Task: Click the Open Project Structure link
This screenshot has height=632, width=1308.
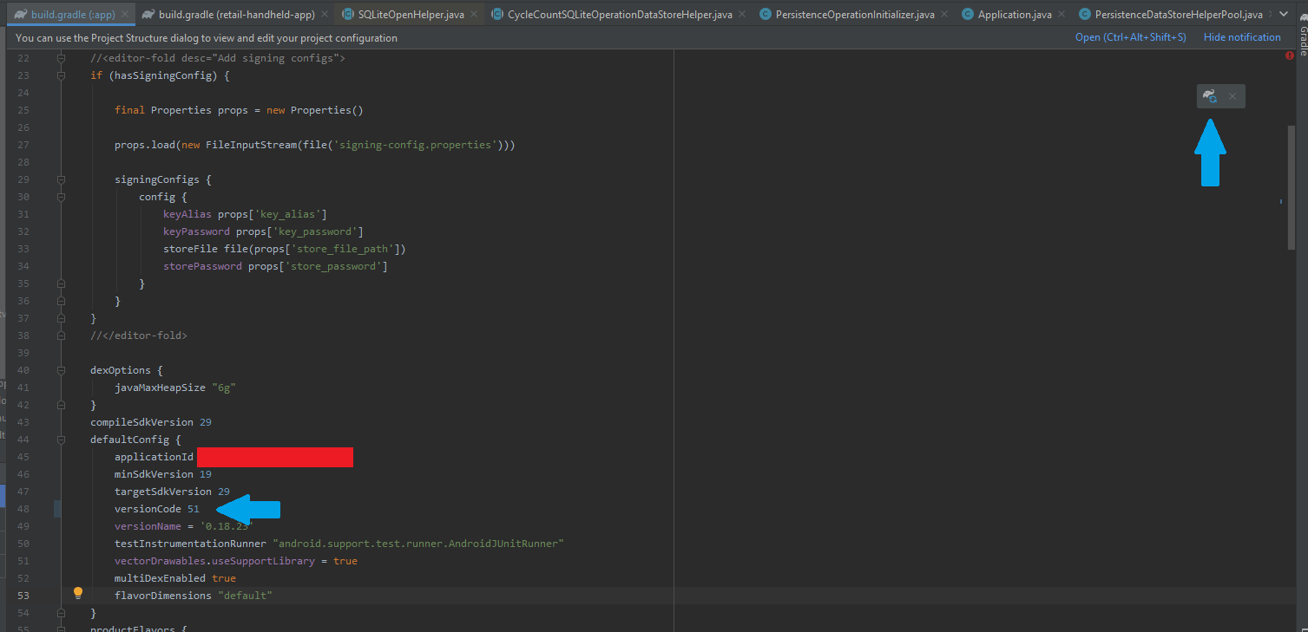Action: pos(1130,37)
